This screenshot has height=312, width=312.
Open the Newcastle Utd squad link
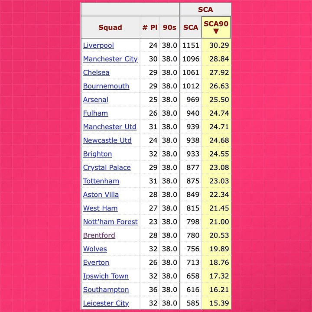click(x=107, y=140)
